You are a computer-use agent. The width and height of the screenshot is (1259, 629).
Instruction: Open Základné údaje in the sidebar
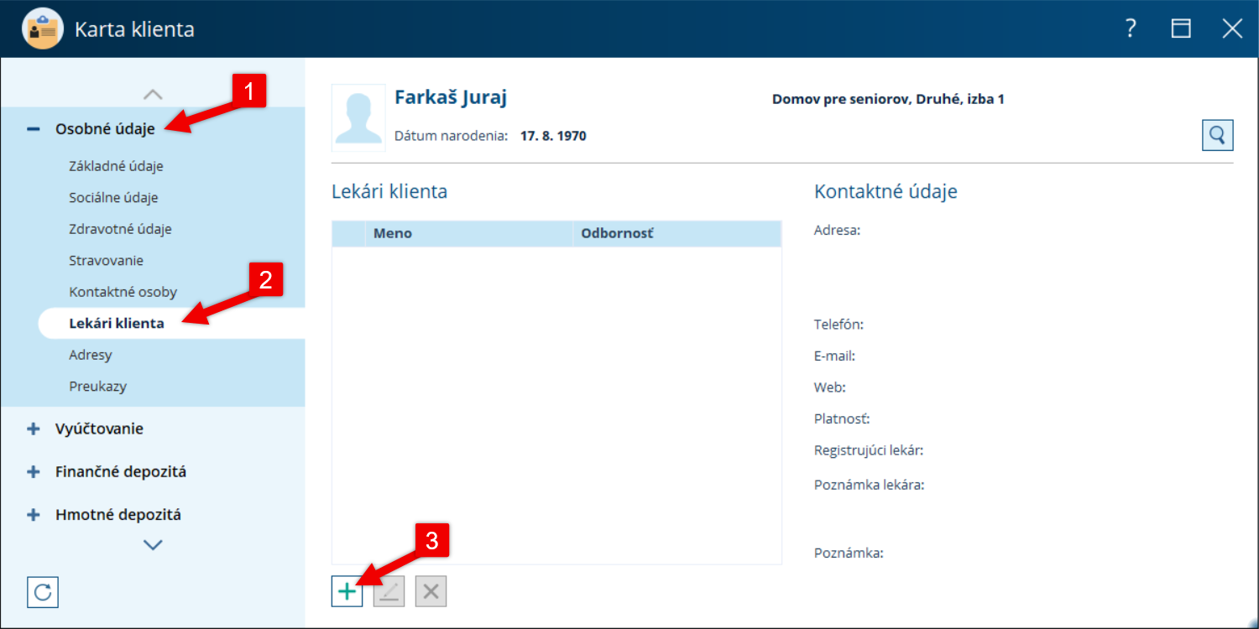coord(116,166)
